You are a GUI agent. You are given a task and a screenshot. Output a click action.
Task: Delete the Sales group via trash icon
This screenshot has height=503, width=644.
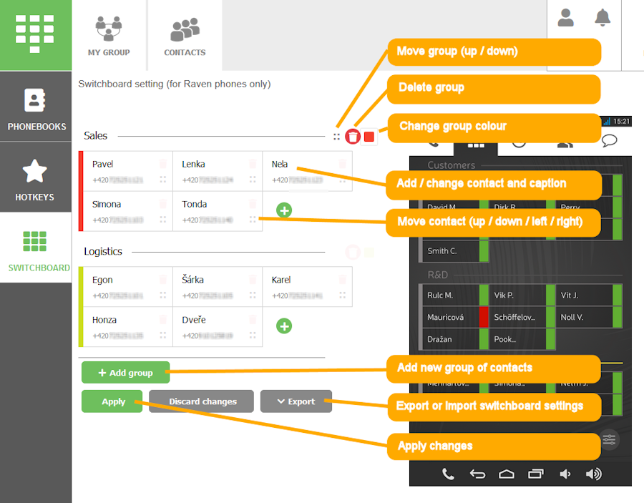click(353, 136)
